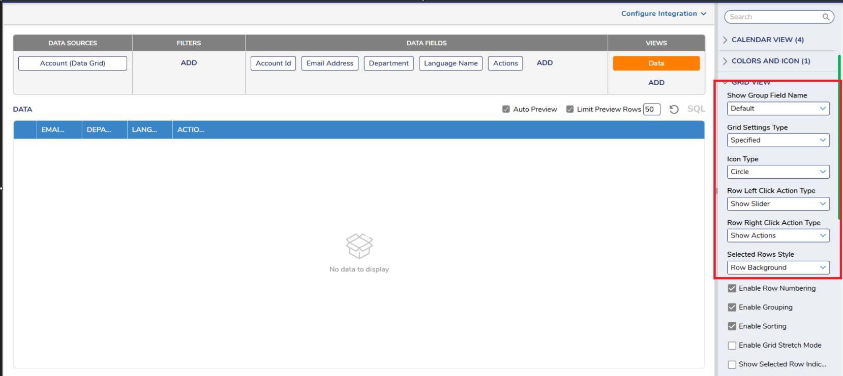This screenshot has height=376, width=843.
Task: Click the refresh preview icon
Action: 674,110
